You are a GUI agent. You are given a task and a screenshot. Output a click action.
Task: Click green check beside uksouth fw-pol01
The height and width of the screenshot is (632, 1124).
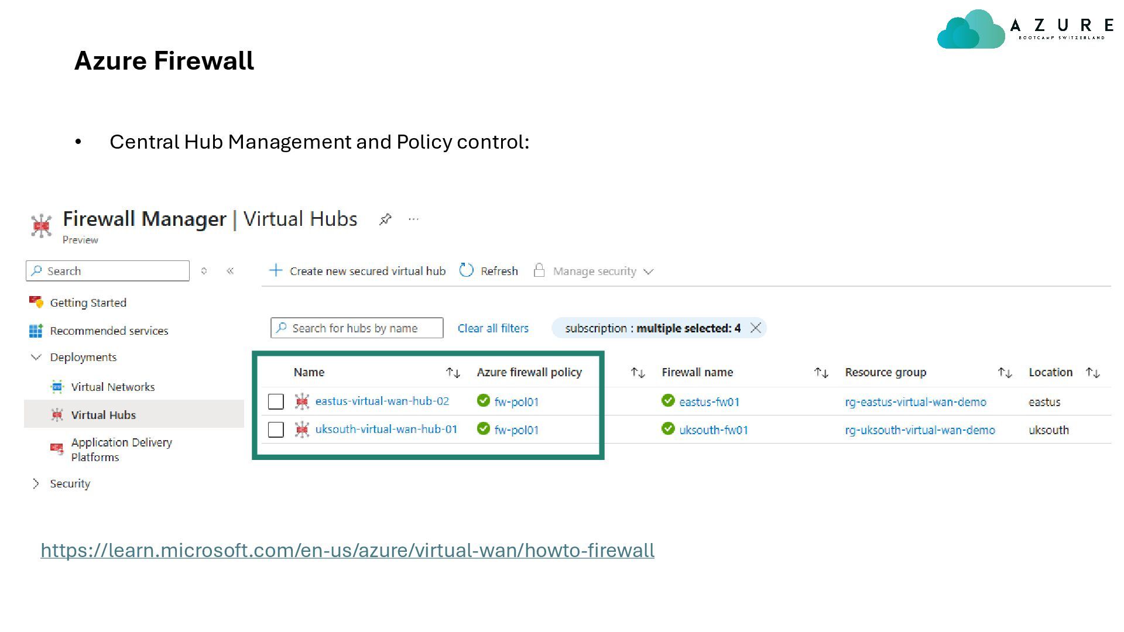coord(484,429)
